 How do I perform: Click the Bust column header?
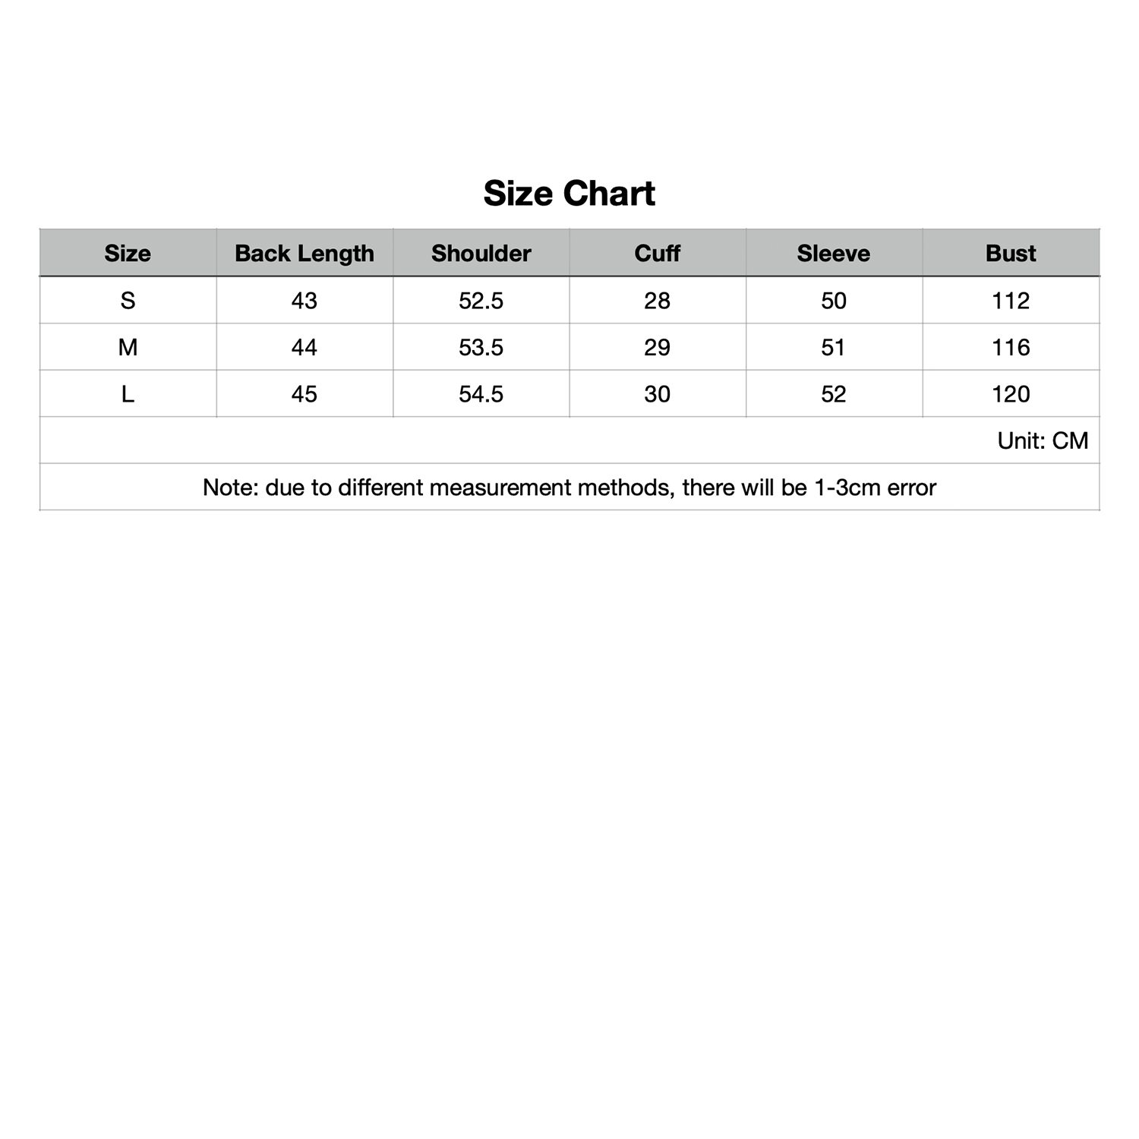[1010, 253]
